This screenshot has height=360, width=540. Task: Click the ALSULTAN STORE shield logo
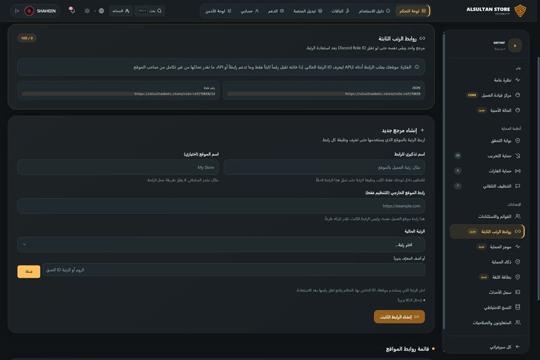click(x=520, y=11)
